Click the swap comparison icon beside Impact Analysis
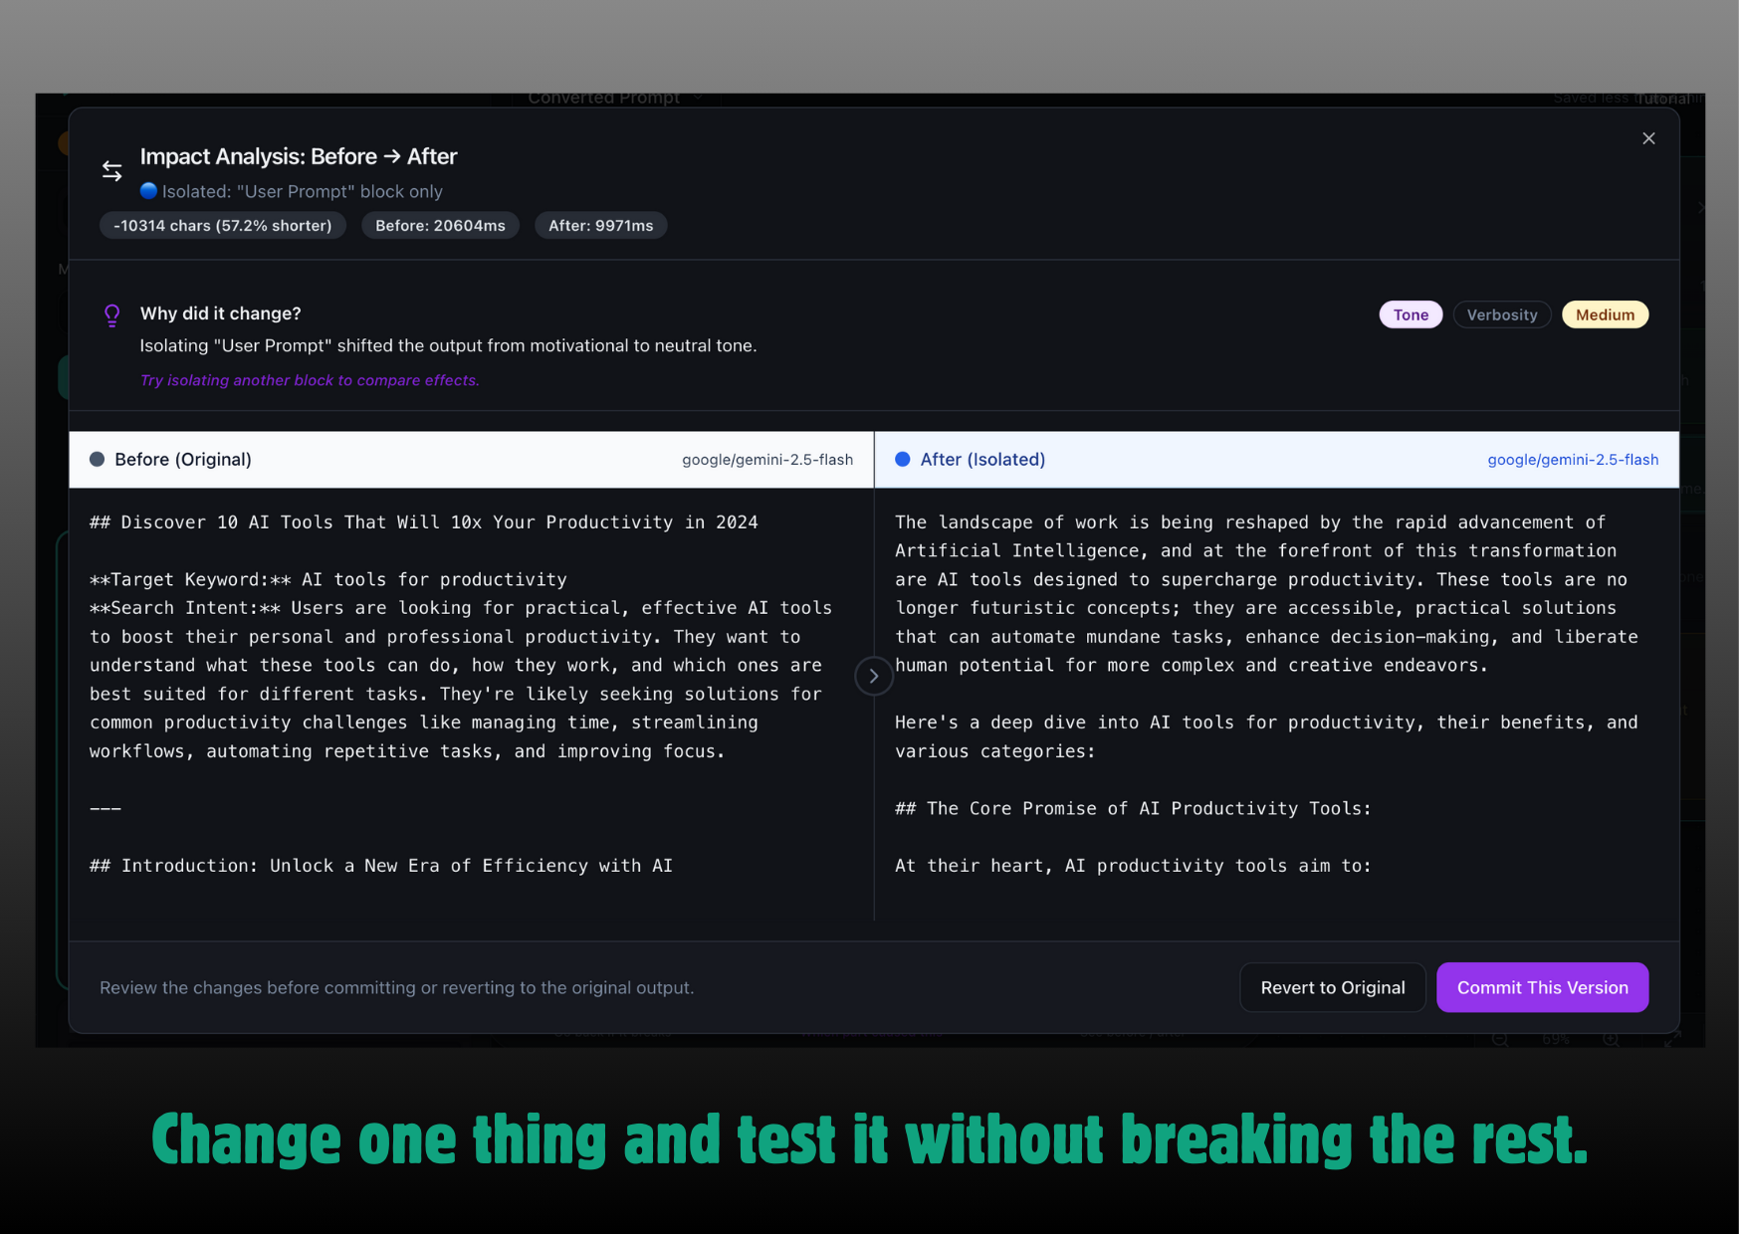Image resolution: width=1740 pixels, height=1234 pixels. click(111, 170)
